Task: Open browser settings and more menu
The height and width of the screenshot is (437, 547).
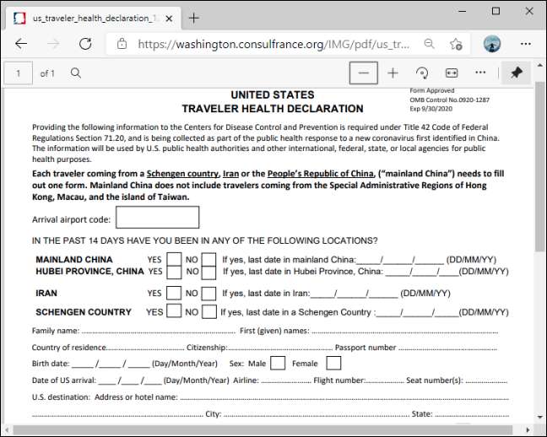Action: click(x=527, y=44)
